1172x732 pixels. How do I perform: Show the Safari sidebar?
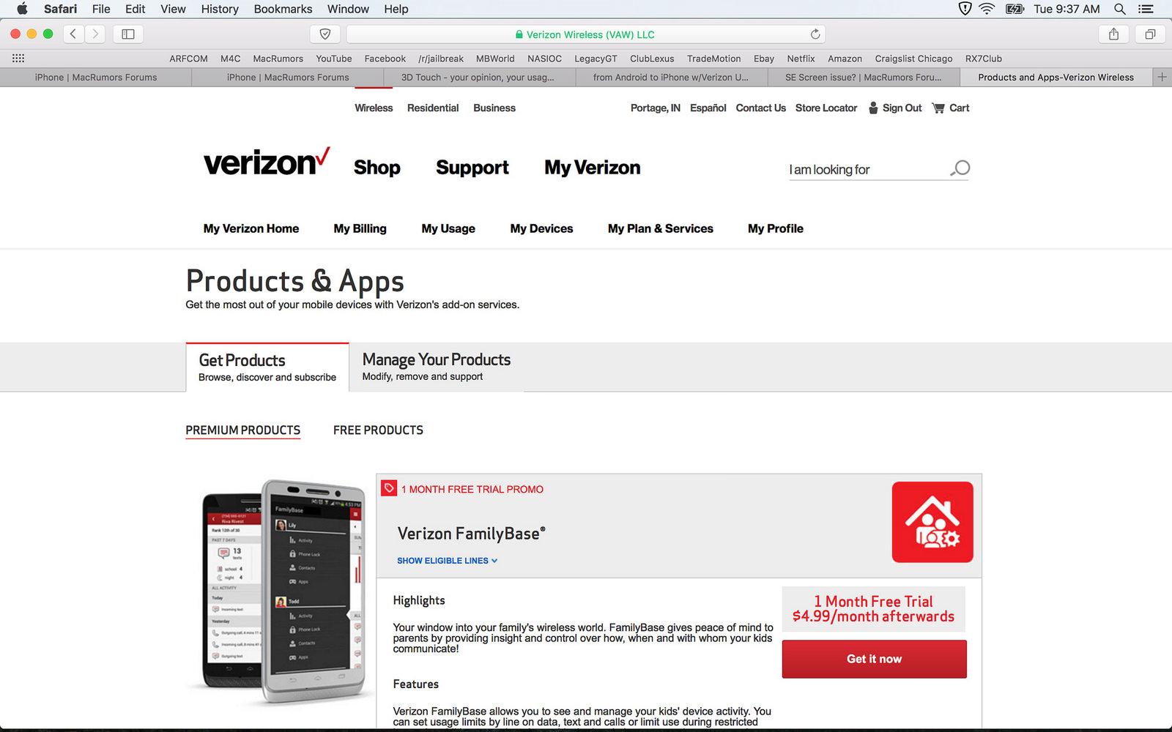(x=128, y=34)
